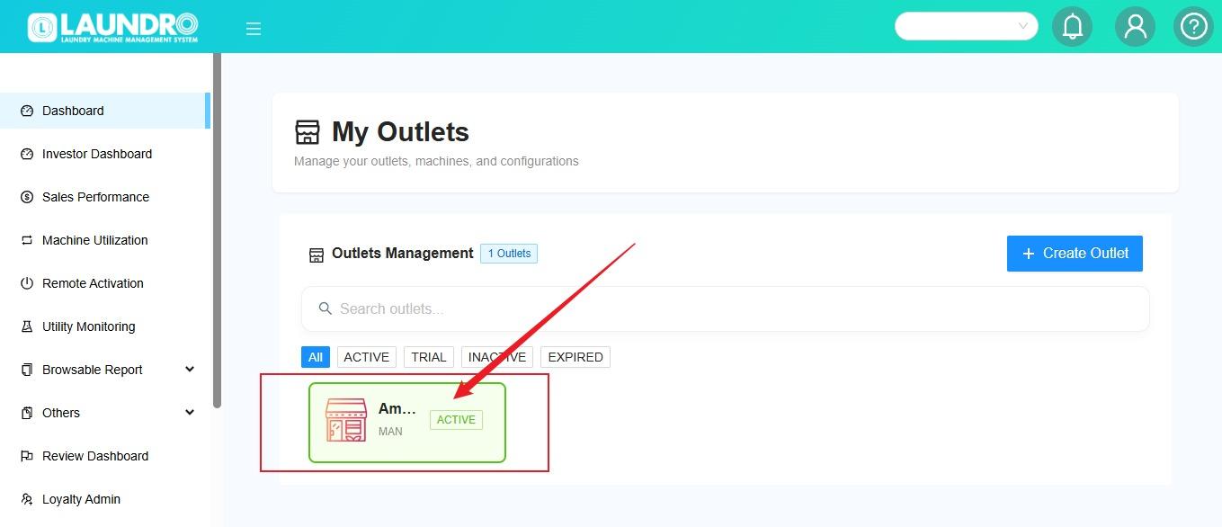Screen dimensions: 1222x527
Task: Open Dashboard in the sidebar
Action: [x=104, y=111]
